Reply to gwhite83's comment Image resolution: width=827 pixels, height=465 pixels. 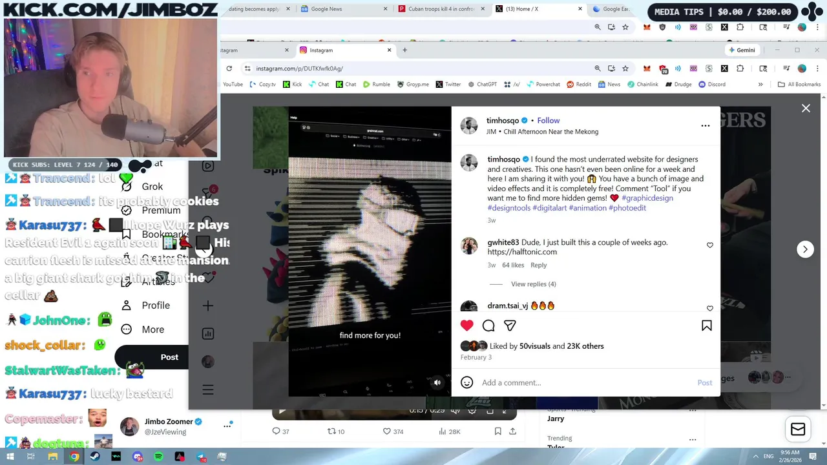coord(538,265)
